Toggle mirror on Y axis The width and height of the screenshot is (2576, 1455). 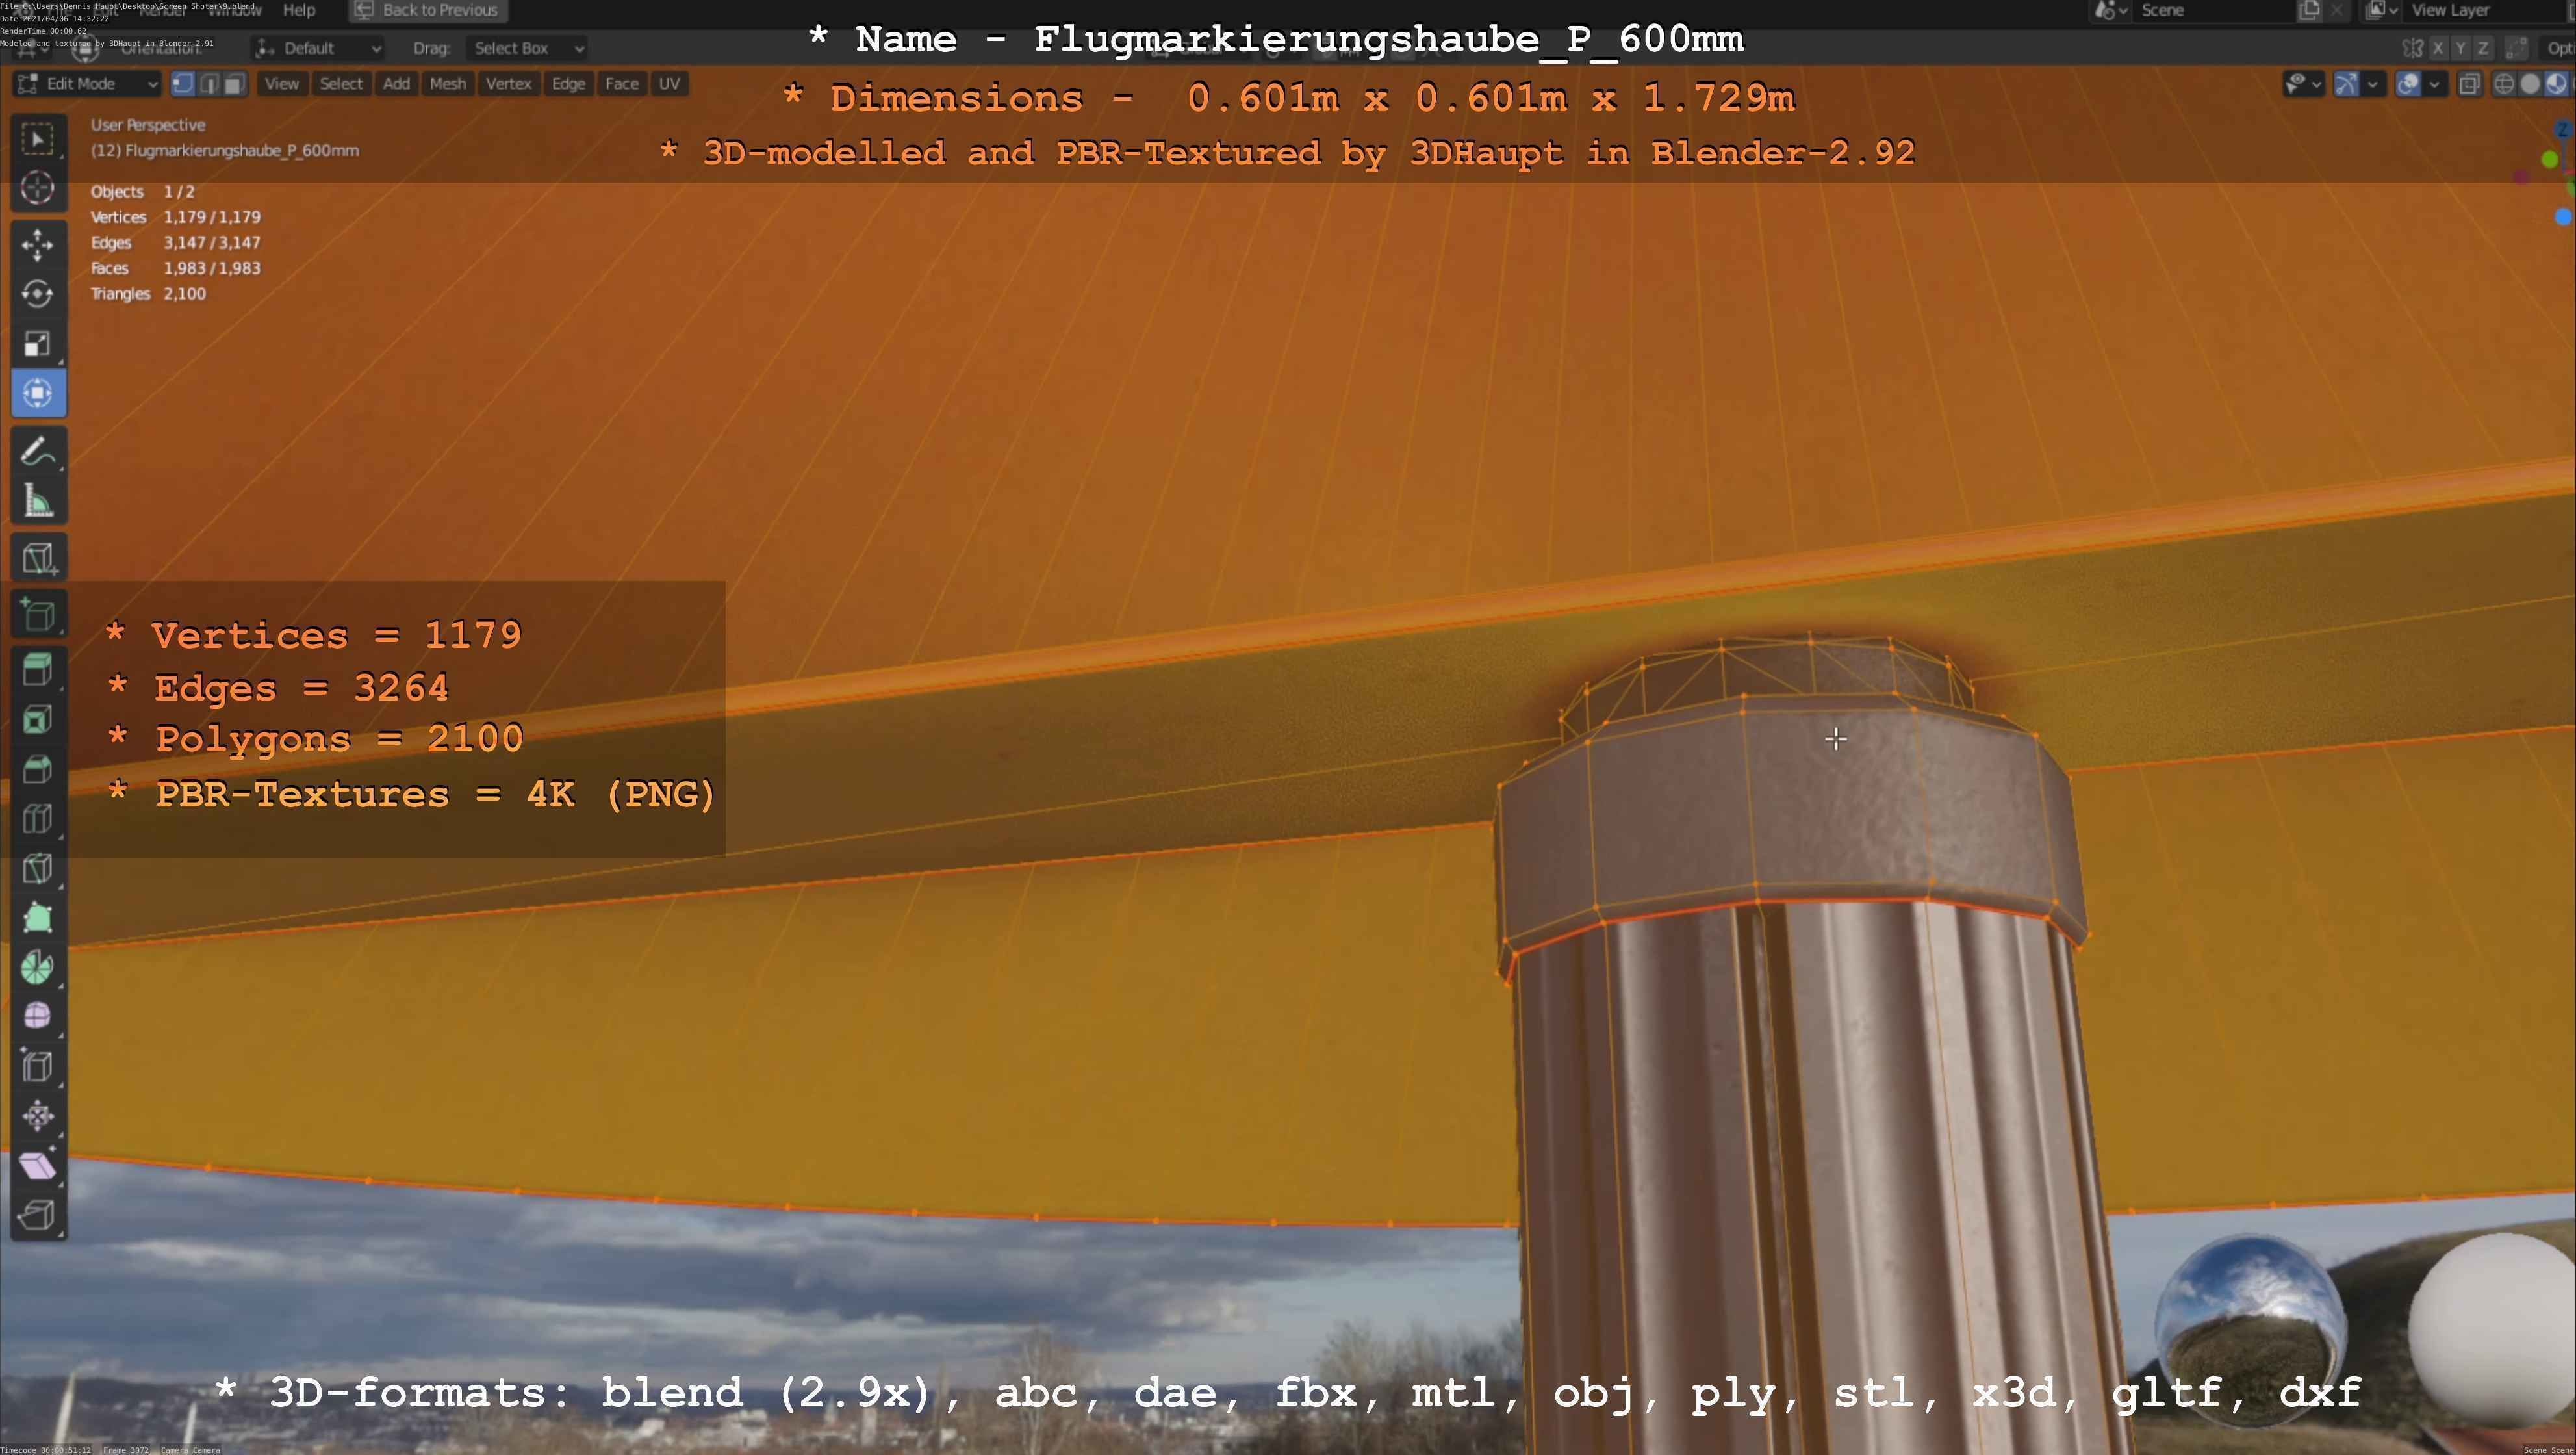2460,48
